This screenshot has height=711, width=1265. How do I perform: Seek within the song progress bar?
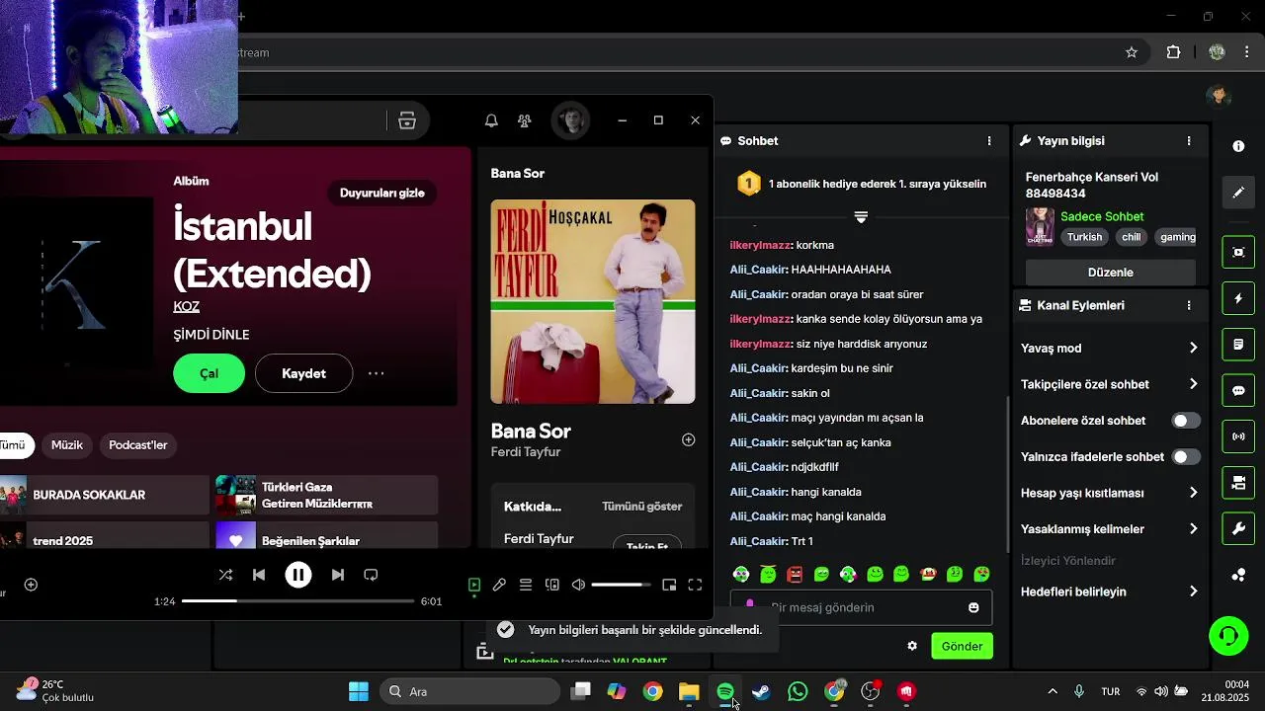(297, 600)
